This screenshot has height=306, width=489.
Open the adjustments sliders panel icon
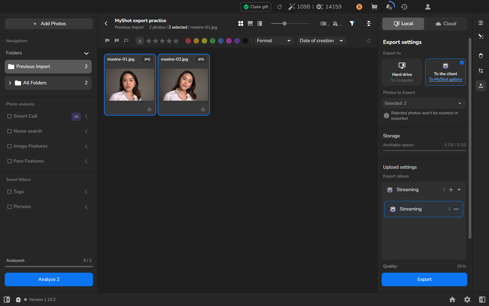click(x=481, y=23)
